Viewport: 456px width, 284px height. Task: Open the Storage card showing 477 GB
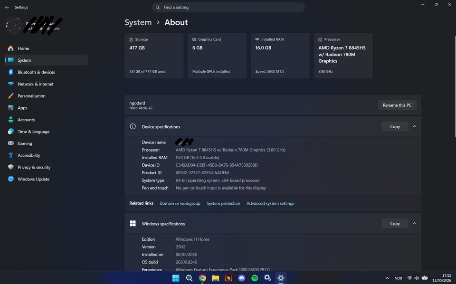(x=154, y=56)
